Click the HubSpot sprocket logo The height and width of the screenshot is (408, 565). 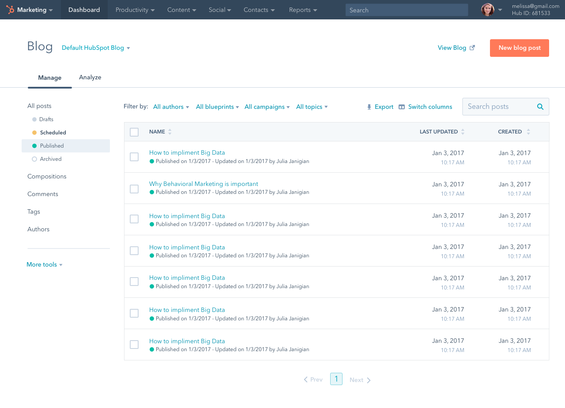(x=10, y=10)
